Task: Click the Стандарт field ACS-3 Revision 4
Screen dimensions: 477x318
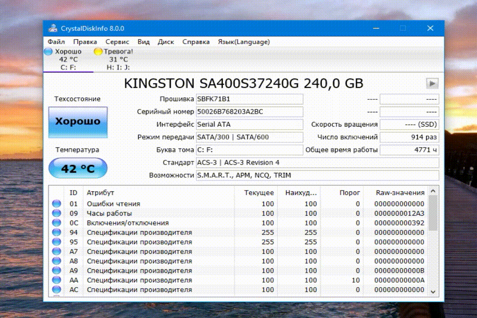Action: 318,163
